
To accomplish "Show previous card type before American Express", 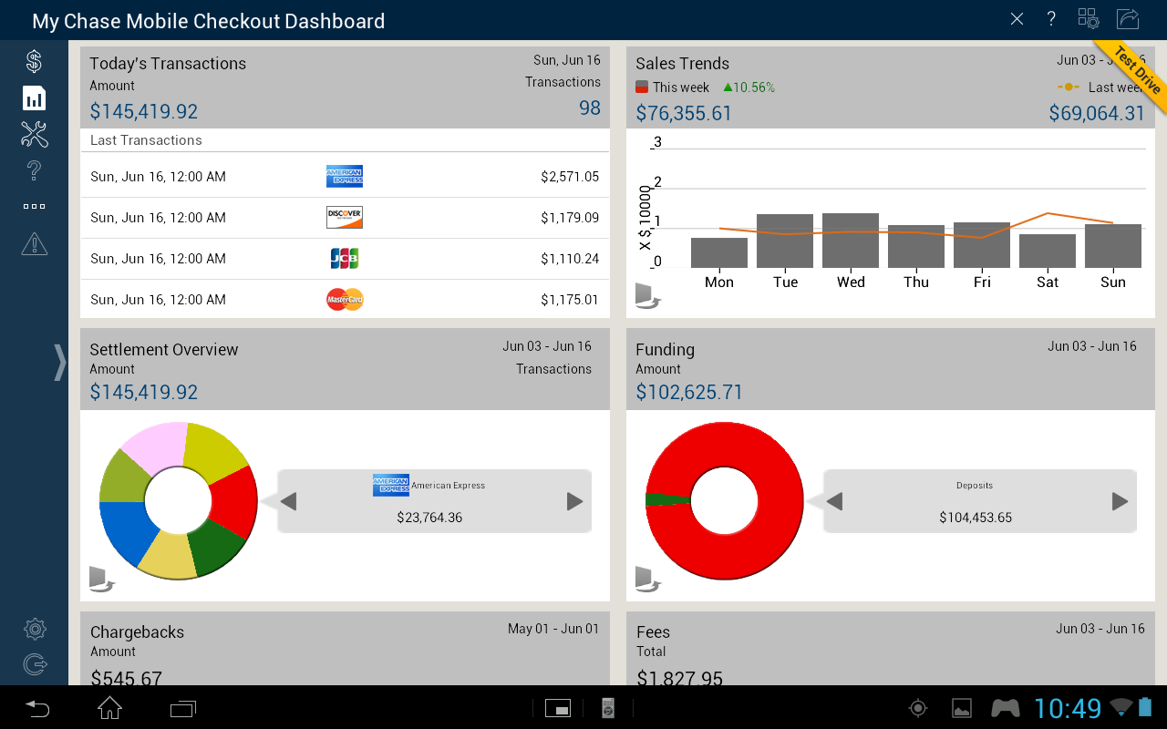I will pyautogui.click(x=289, y=501).
